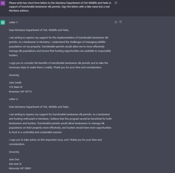Click paragraph starting 'I urge you to take action'
175x173 pixels.
pyautogui.click(x=55, y=142)
